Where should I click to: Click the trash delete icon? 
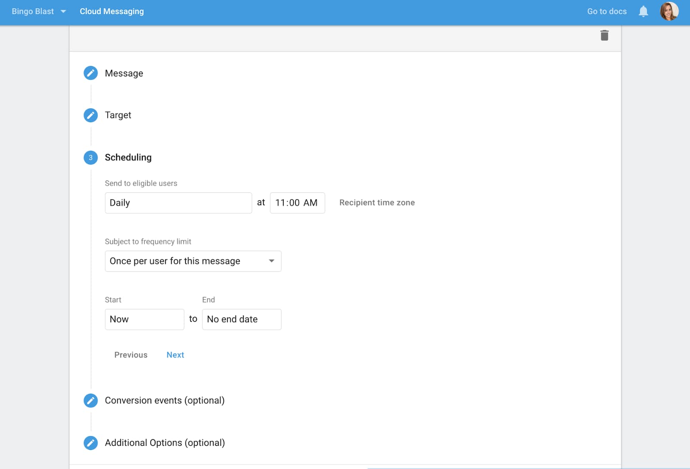[604, 35]
